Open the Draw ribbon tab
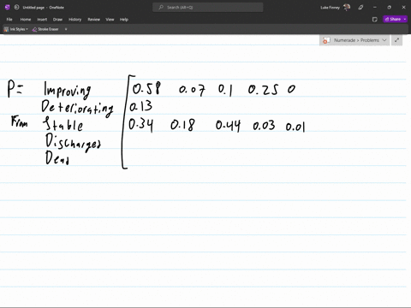The height and width of the screenshot is (308, 411). pos(57,20)
